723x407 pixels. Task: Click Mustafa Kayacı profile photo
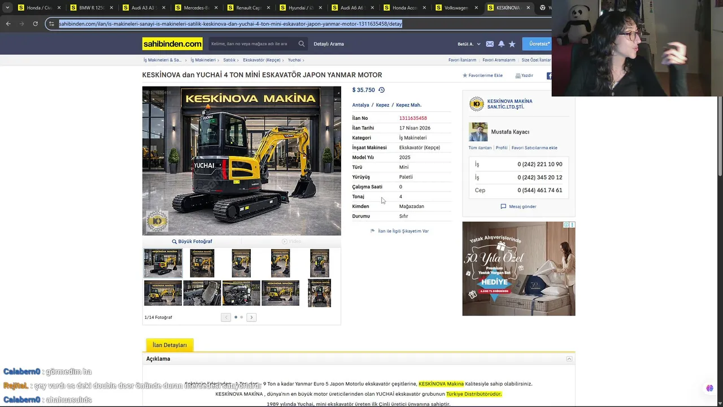click(478, 132)
